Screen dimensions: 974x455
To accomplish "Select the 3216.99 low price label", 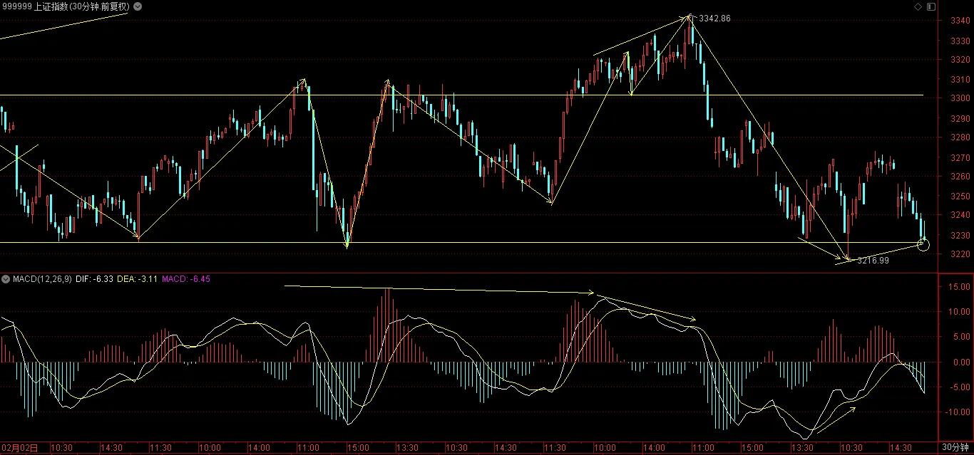I will (x=873, y=261).
